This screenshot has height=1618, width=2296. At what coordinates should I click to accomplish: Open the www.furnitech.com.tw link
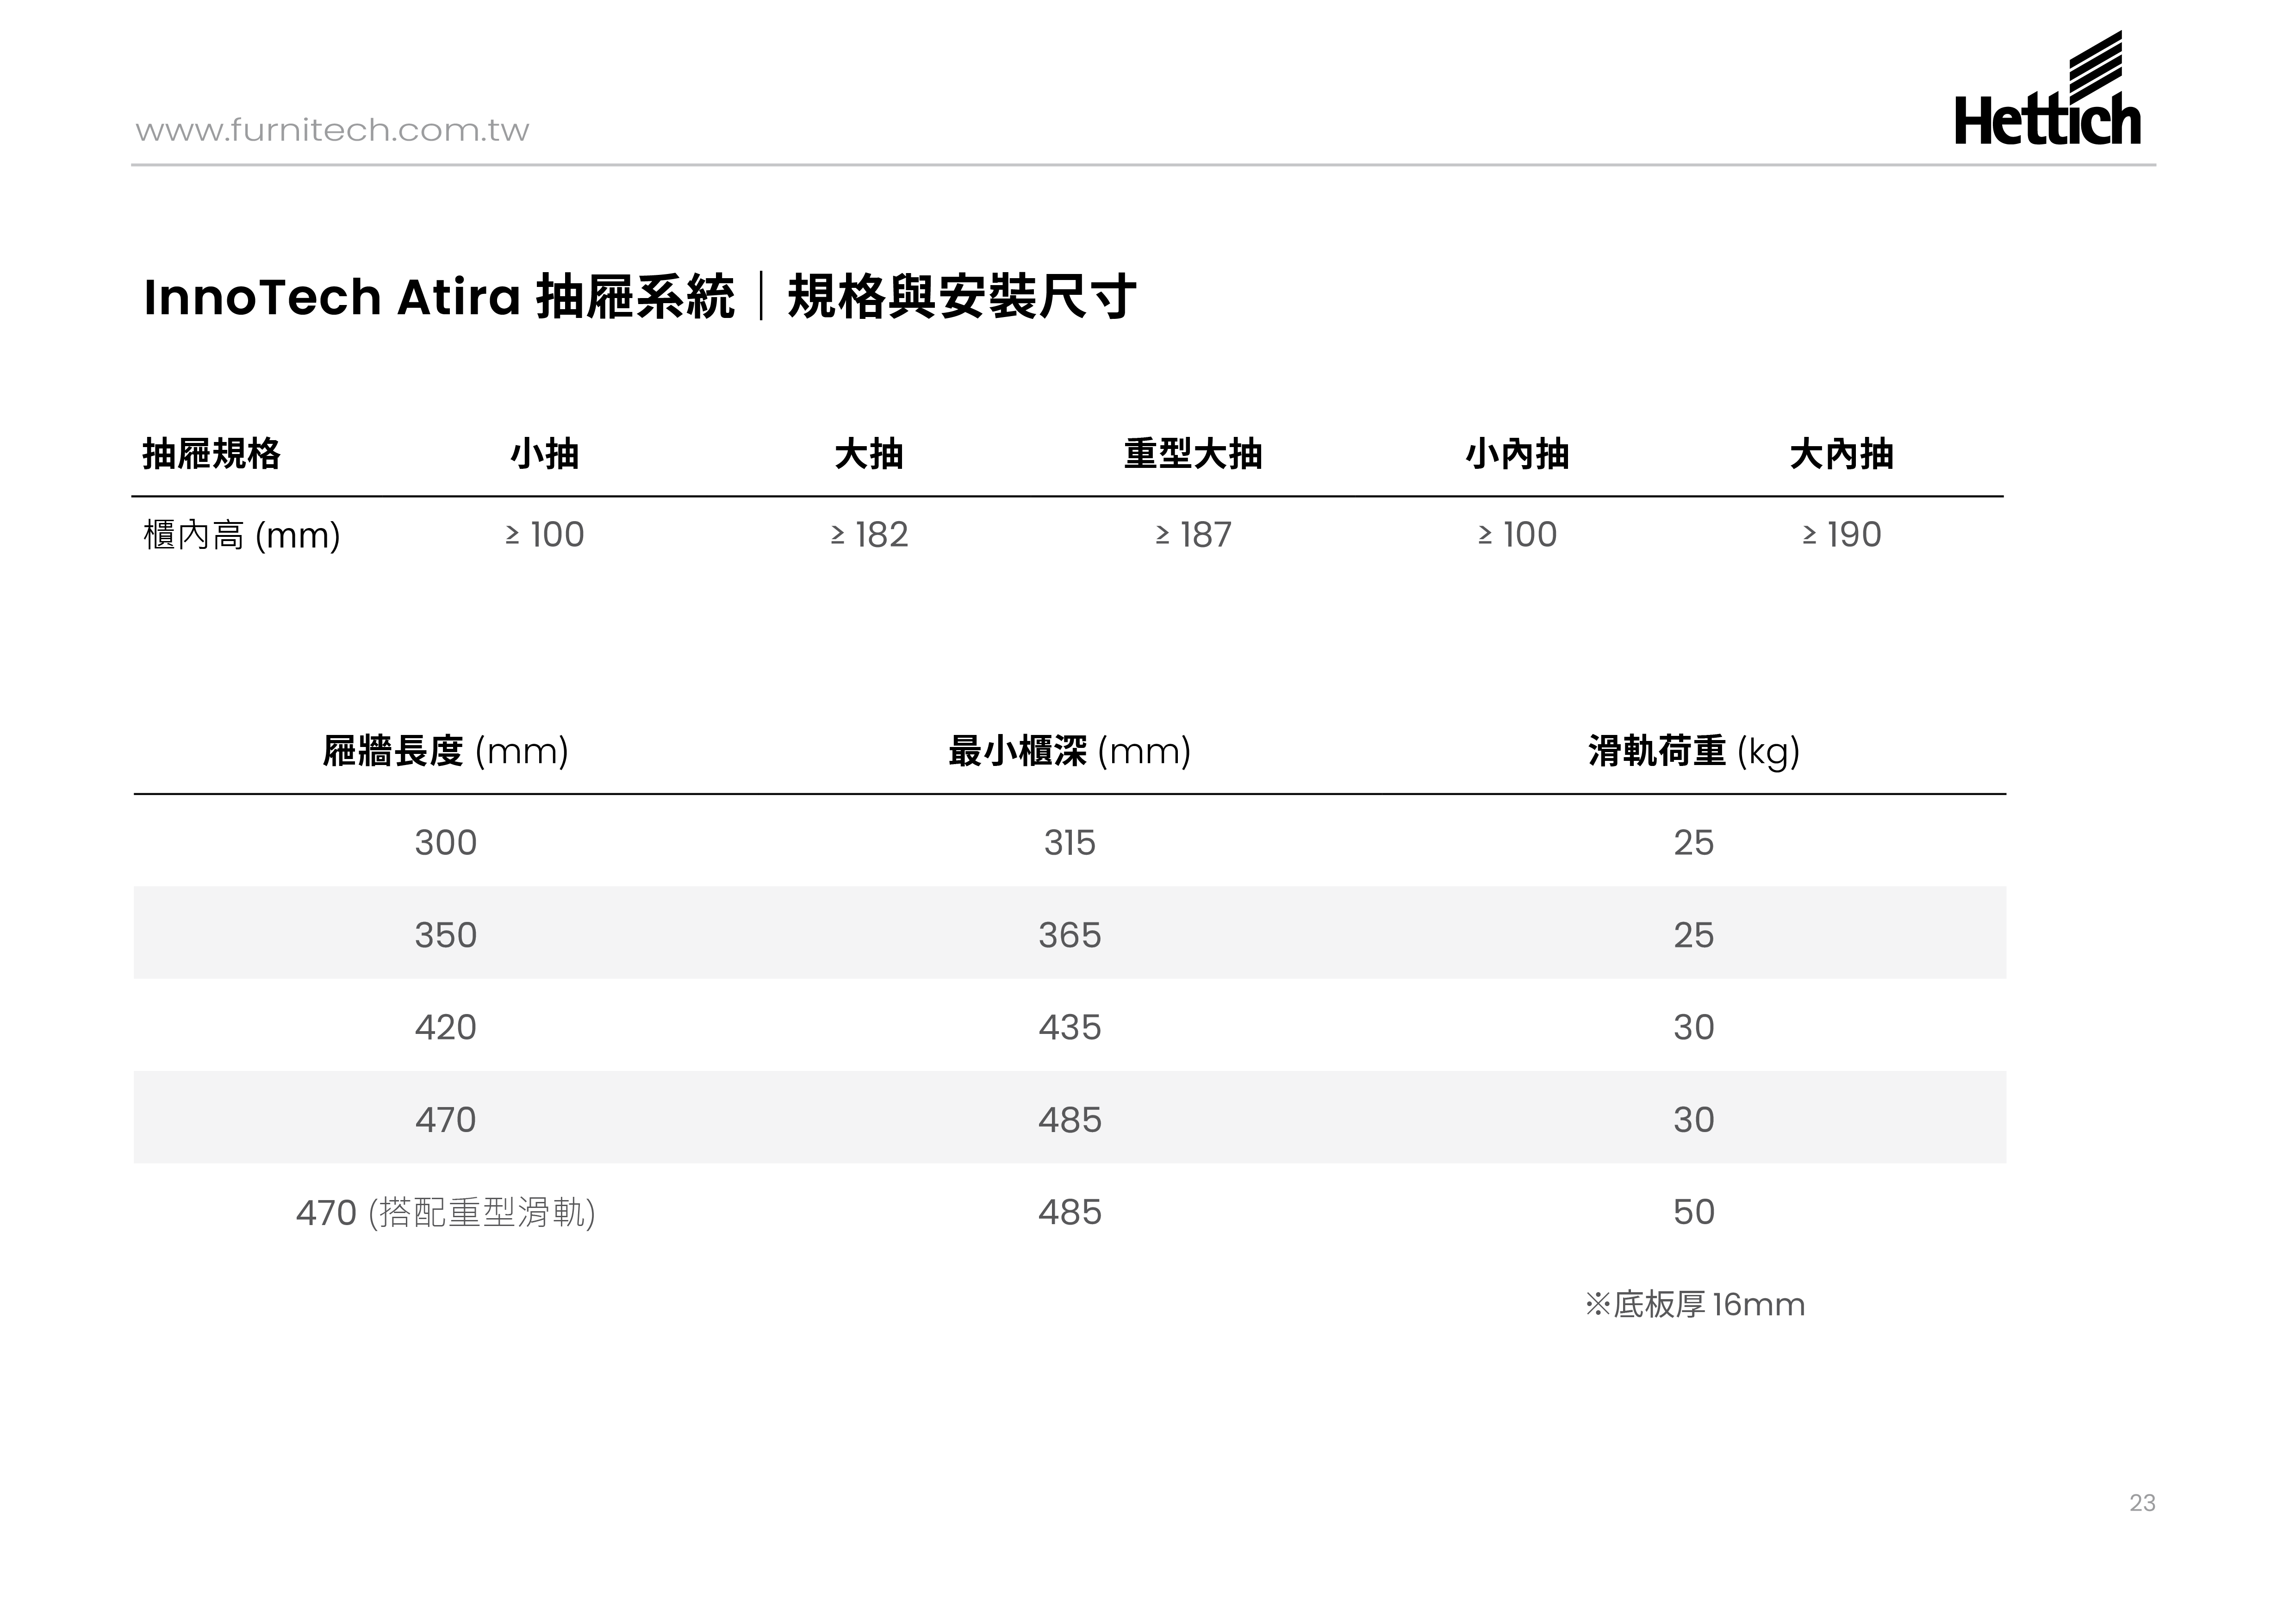coord(332,130)
